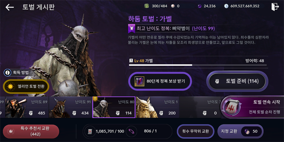Start 토벌 연속 시작 sequence
The width and height of the screenshot is (284, 142).
point(253,107)
